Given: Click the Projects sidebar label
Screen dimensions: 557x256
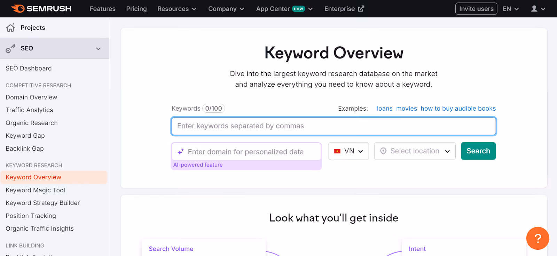Looking at the screenshot, I should point(33,27).
